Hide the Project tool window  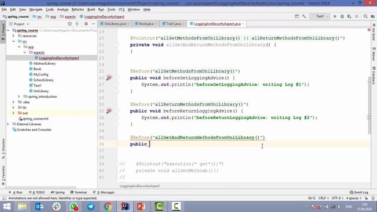(x=93, y=24)
